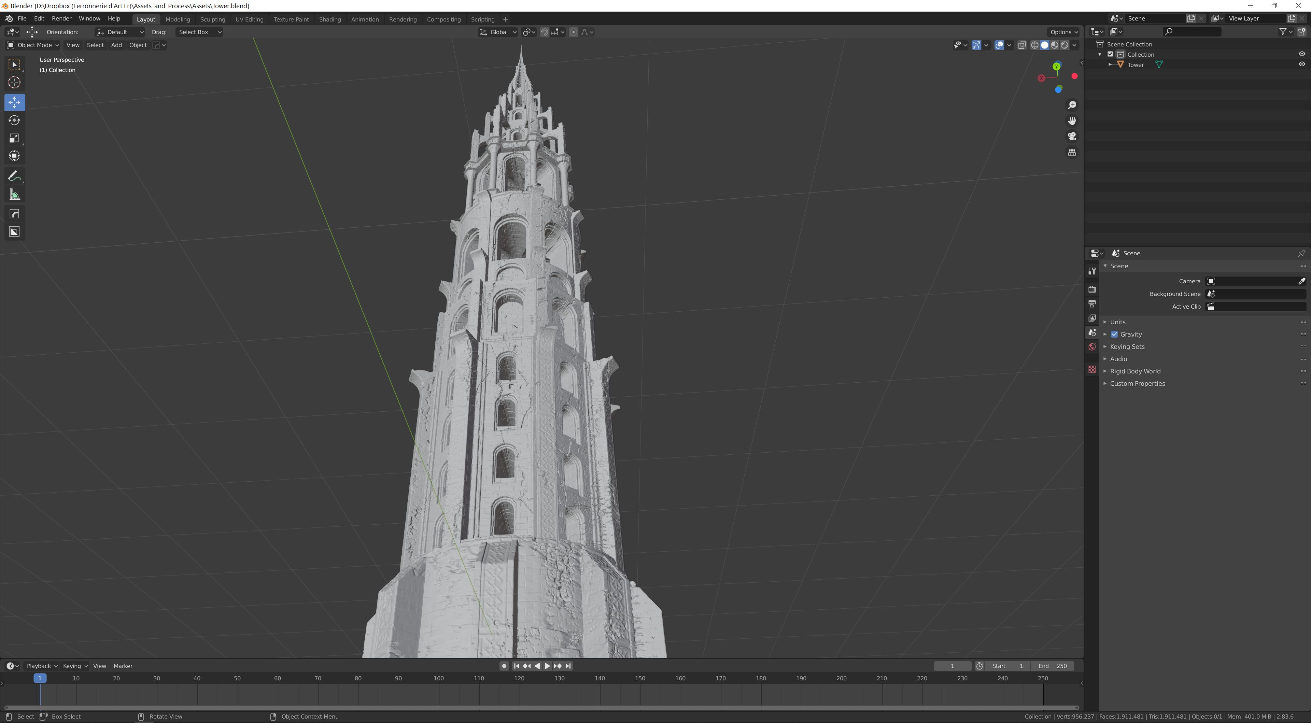
Task: Select the 3D Cursor tool
Action: [14, 82]
